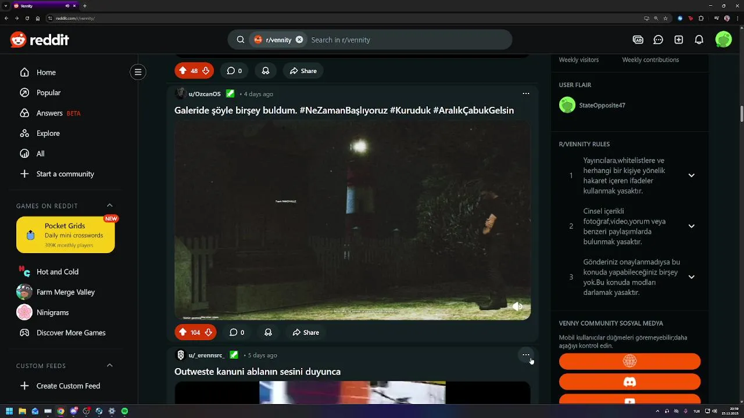Image resolution: width=744 pixels, height=418 pixels.
Task: Downvote the post with 104 points
Action: coord(208,332)
